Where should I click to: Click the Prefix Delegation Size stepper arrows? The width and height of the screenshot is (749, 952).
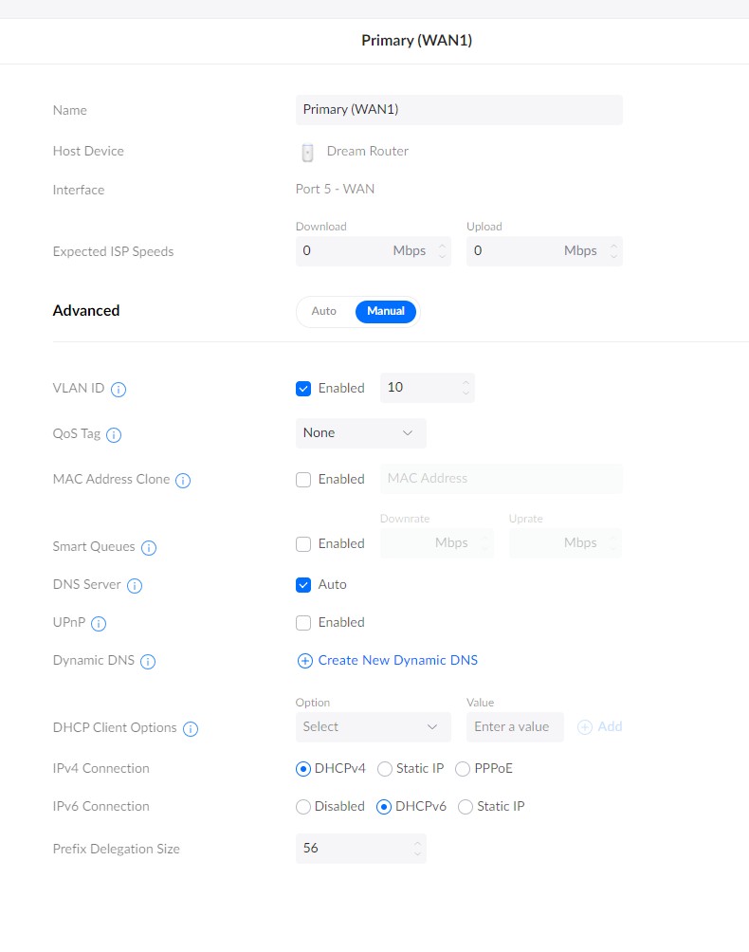coord(417,849)
